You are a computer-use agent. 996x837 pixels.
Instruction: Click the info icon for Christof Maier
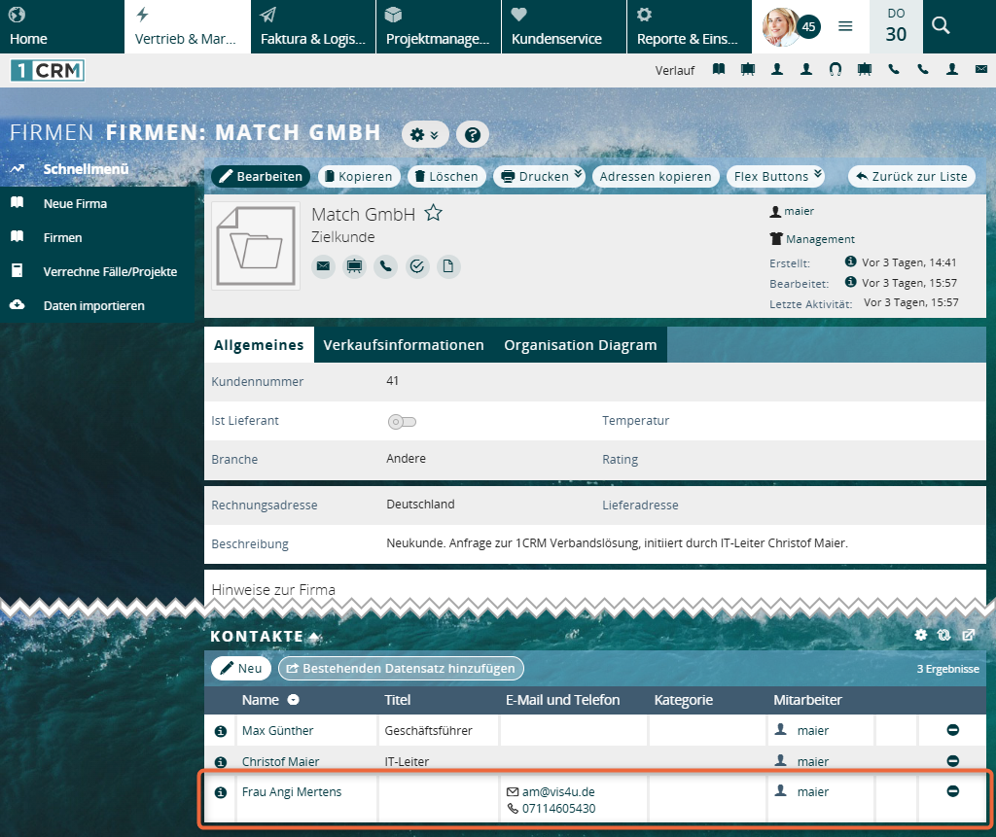221,761
